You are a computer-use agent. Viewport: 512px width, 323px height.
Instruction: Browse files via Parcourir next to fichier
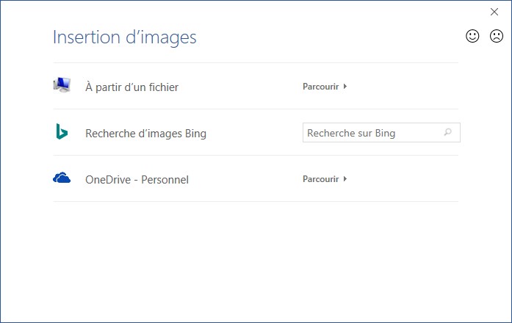pos(320,87)
